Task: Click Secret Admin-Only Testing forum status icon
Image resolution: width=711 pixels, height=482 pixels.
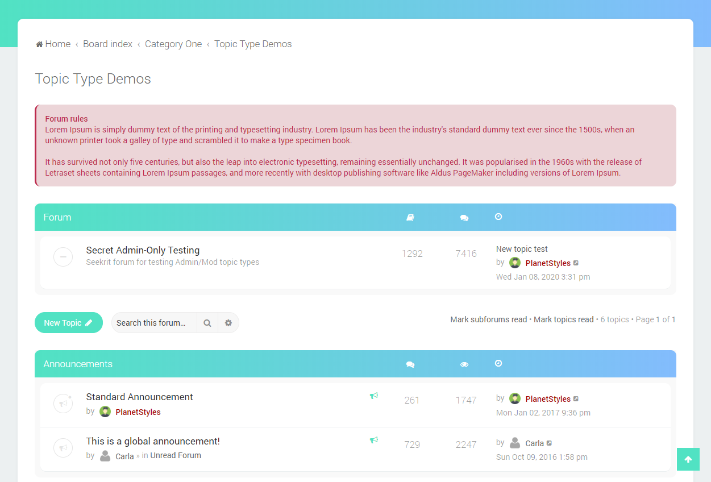Action: click(63, 257)
